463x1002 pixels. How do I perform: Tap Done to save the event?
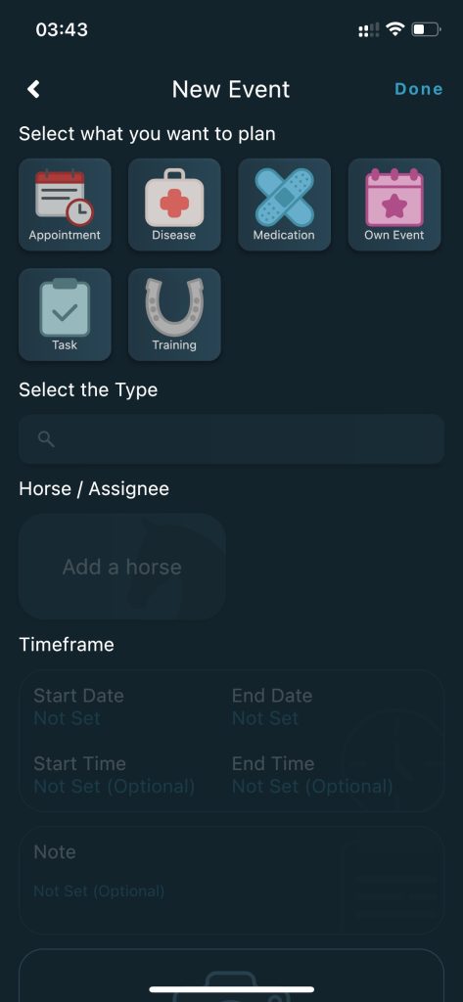coord(419,89)
